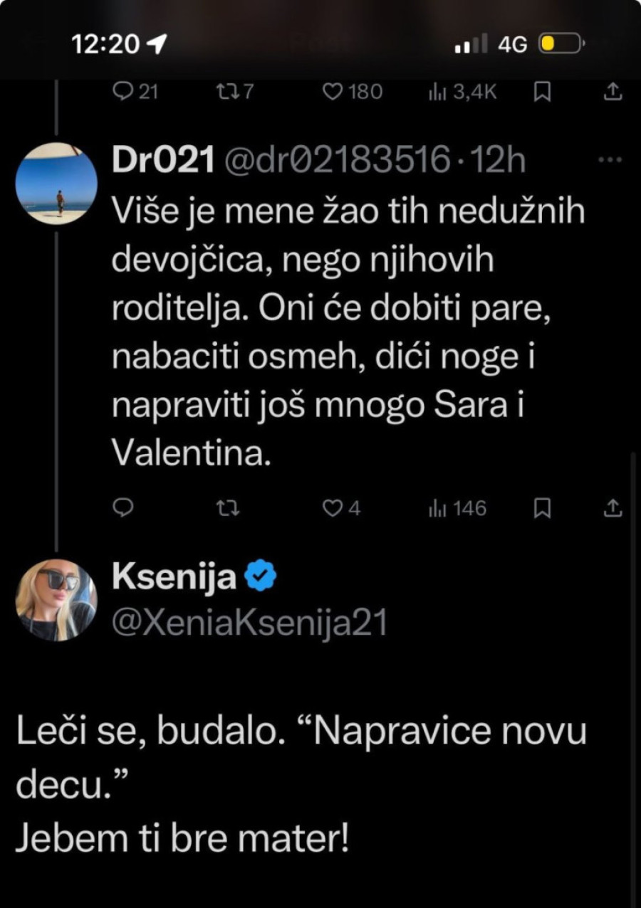This screenshot has width=641, height=908.
Task: Reply to Dr021's post
Action: tap(125, 508)
